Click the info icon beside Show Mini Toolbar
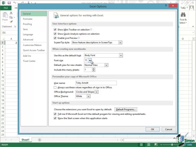Viewport: 196px width, 147px height. (x=91, y=29)
